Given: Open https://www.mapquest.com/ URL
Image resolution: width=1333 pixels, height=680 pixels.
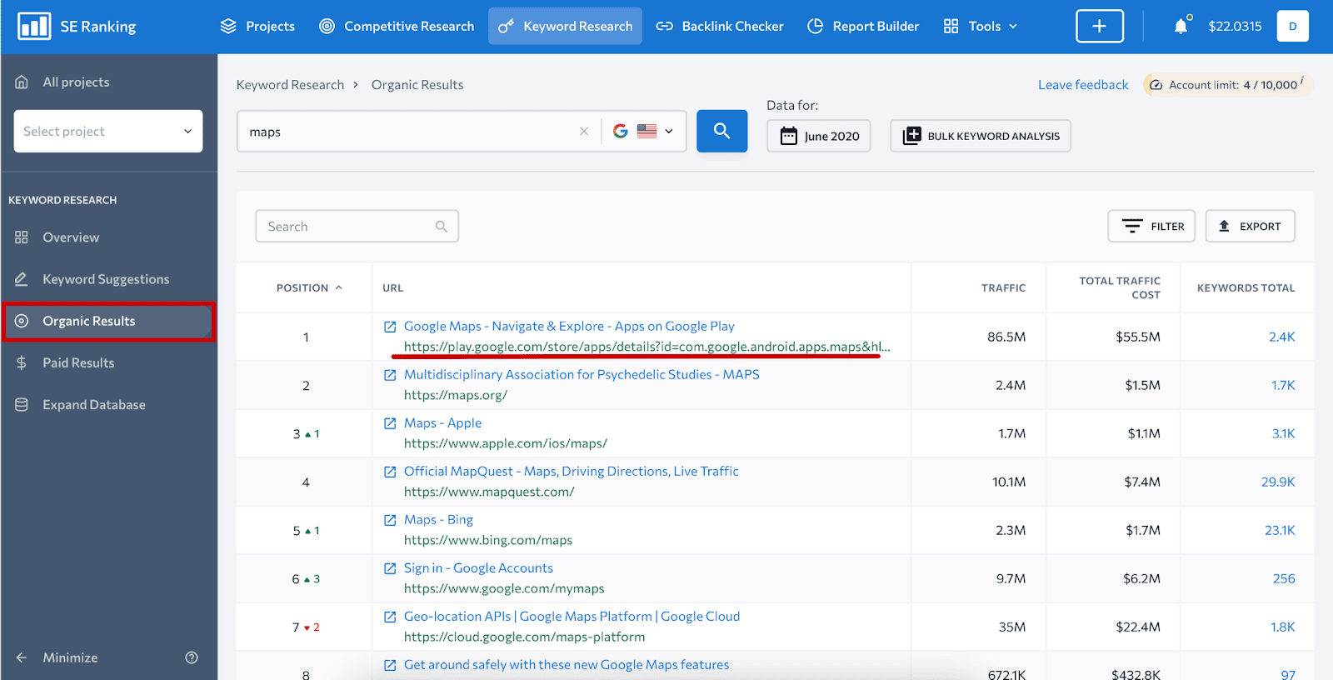Looking at the screenshot, I should click(x=489, y=492).
